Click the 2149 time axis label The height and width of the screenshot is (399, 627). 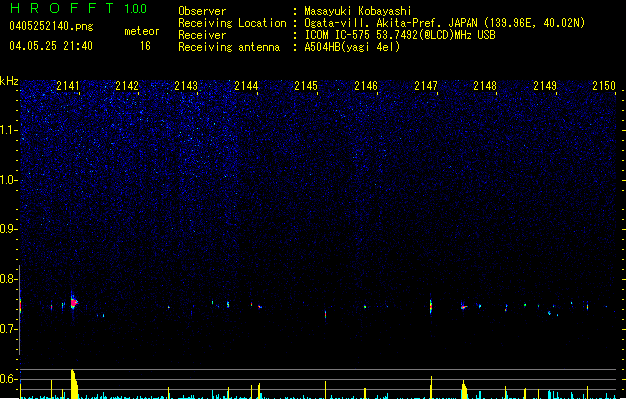click(x=545, y=86)
